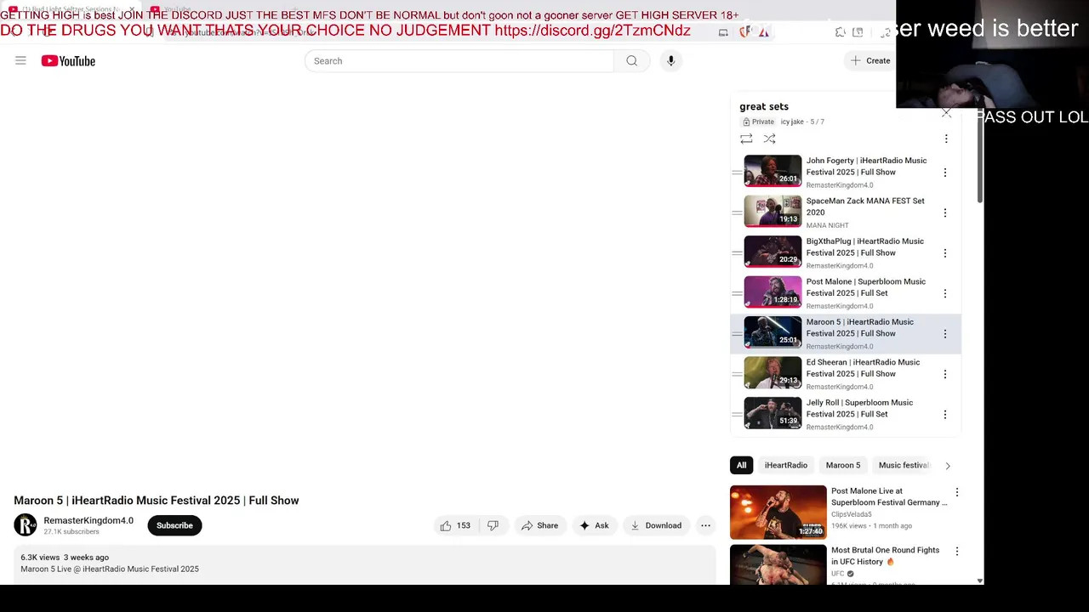
Task: Open the Ed Sheeran item menu
Action: tap(944, 374)
